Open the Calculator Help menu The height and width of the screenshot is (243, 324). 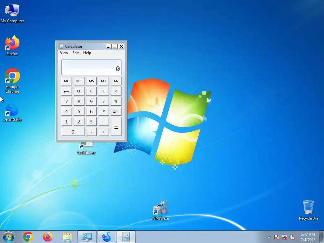87,53
